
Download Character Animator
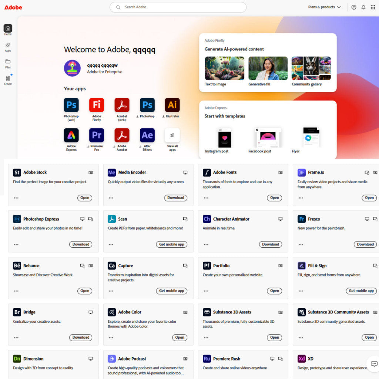(x=271, y=244)
